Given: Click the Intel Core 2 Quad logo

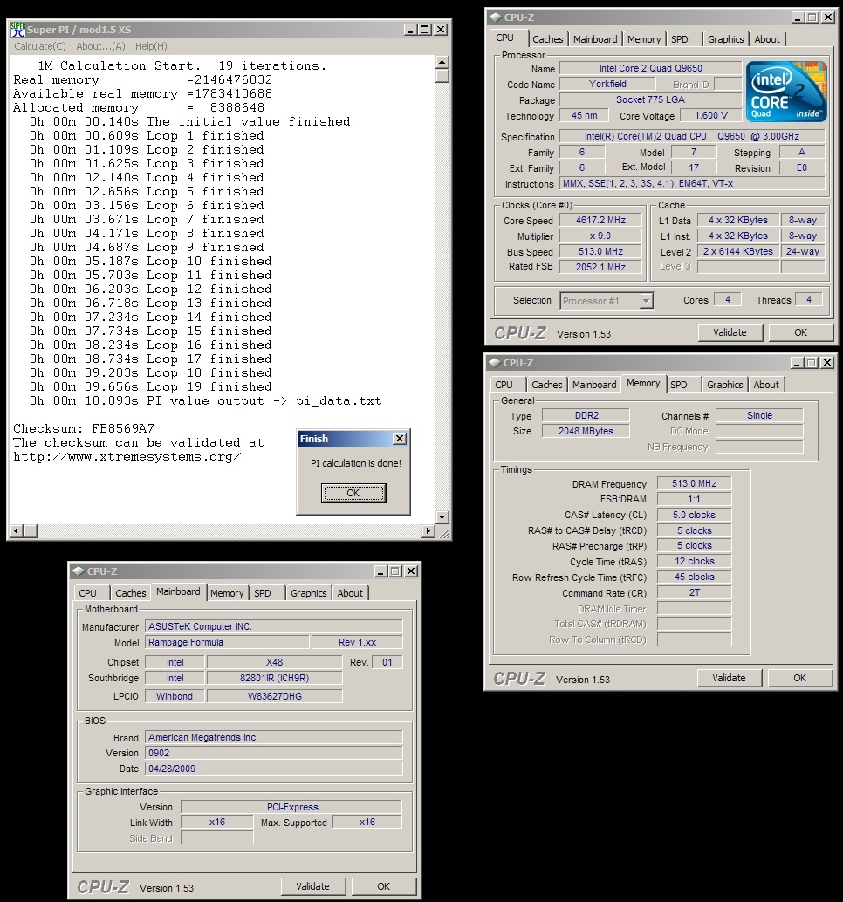Looking at the screenshot, I should coord(786,92).
